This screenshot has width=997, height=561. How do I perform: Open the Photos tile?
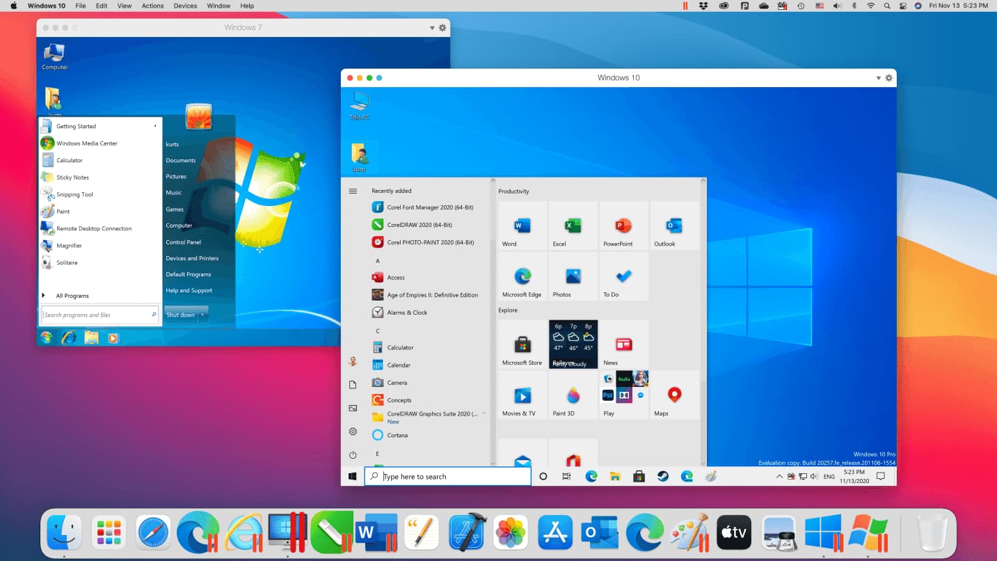point(573,276)
